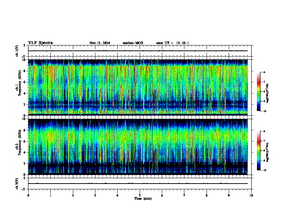Select the "start UT = 12:10: 1" text
Image resolution: width=283 pixels, height=219 pixels.
click(173, 43)
